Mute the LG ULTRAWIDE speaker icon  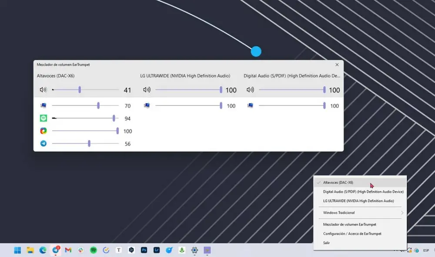tap(147, 90)
